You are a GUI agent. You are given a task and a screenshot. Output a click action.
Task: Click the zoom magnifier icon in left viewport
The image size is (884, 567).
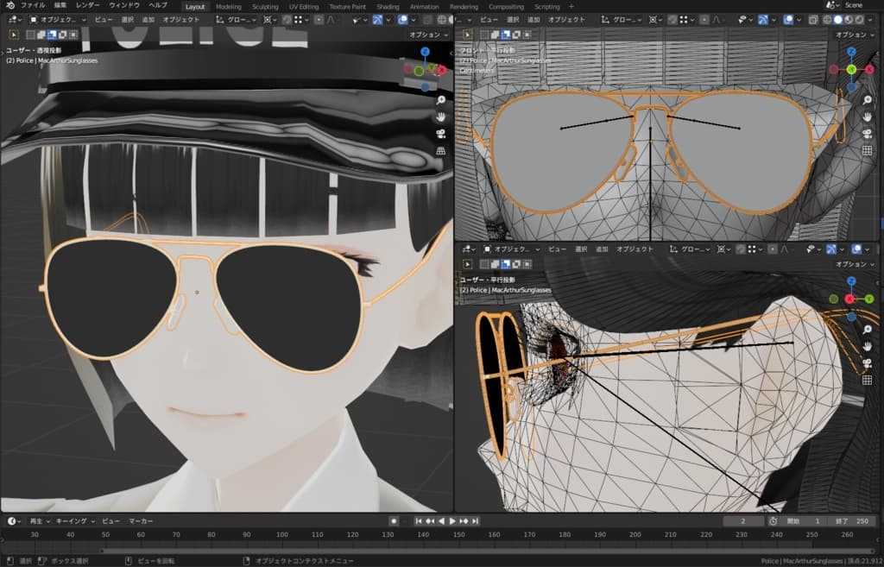click(x=440, y=100)
